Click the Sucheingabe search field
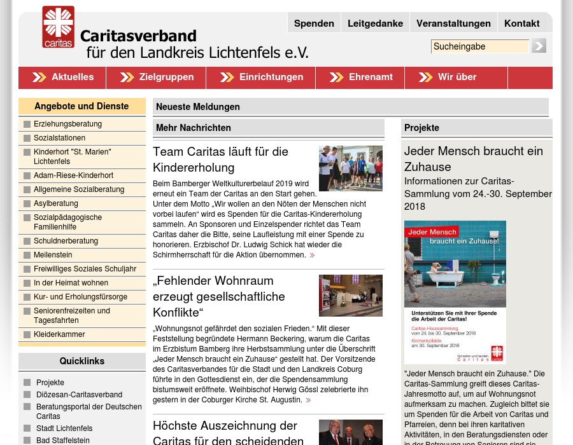The width and height of the screenshot is (573, 445). click(479, 46)
